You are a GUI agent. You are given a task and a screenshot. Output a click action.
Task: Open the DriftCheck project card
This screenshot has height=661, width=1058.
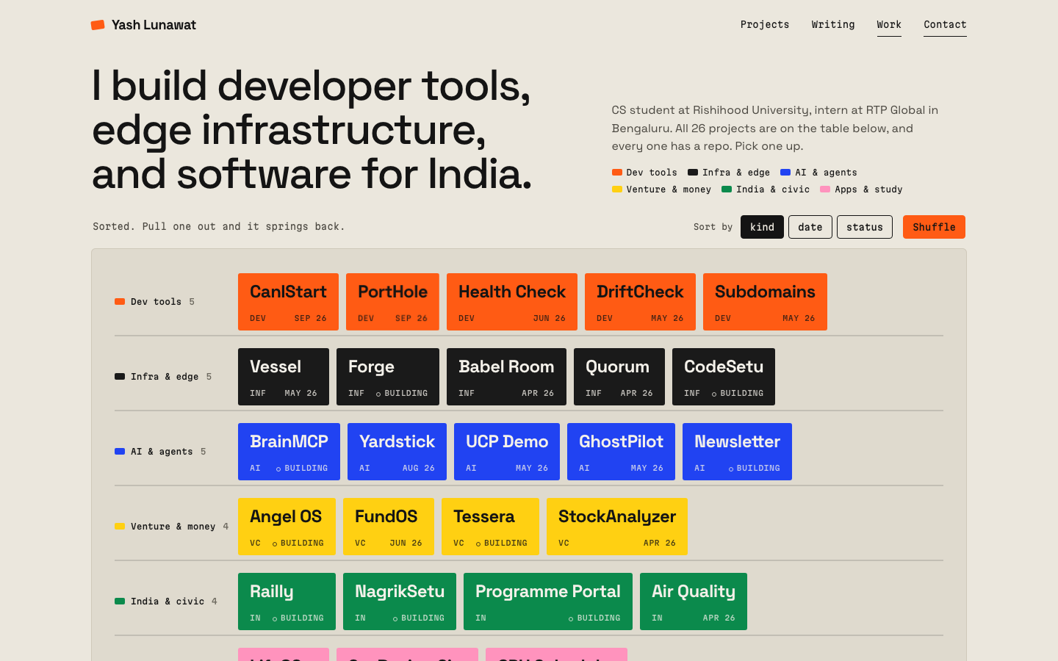pos(640,302)
